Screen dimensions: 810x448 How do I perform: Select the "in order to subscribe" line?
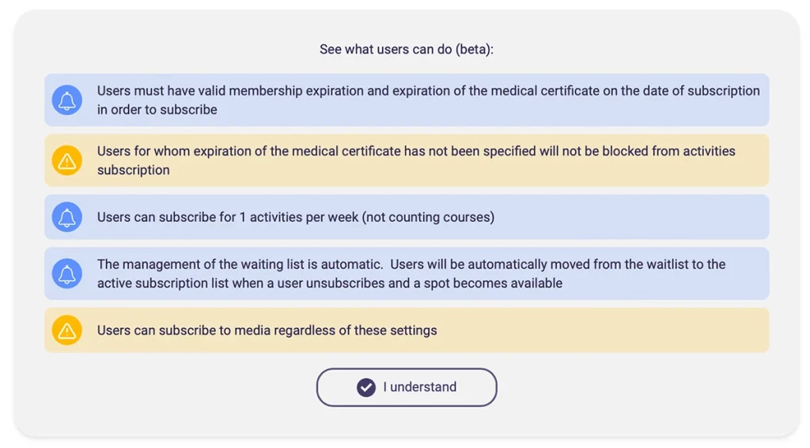pyautogui.click(x=157, y=110)
